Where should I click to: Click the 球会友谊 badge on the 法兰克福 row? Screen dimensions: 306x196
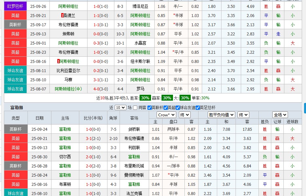click(x=15, y=193)
